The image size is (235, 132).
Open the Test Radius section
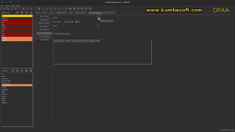[x=44, y=40]
